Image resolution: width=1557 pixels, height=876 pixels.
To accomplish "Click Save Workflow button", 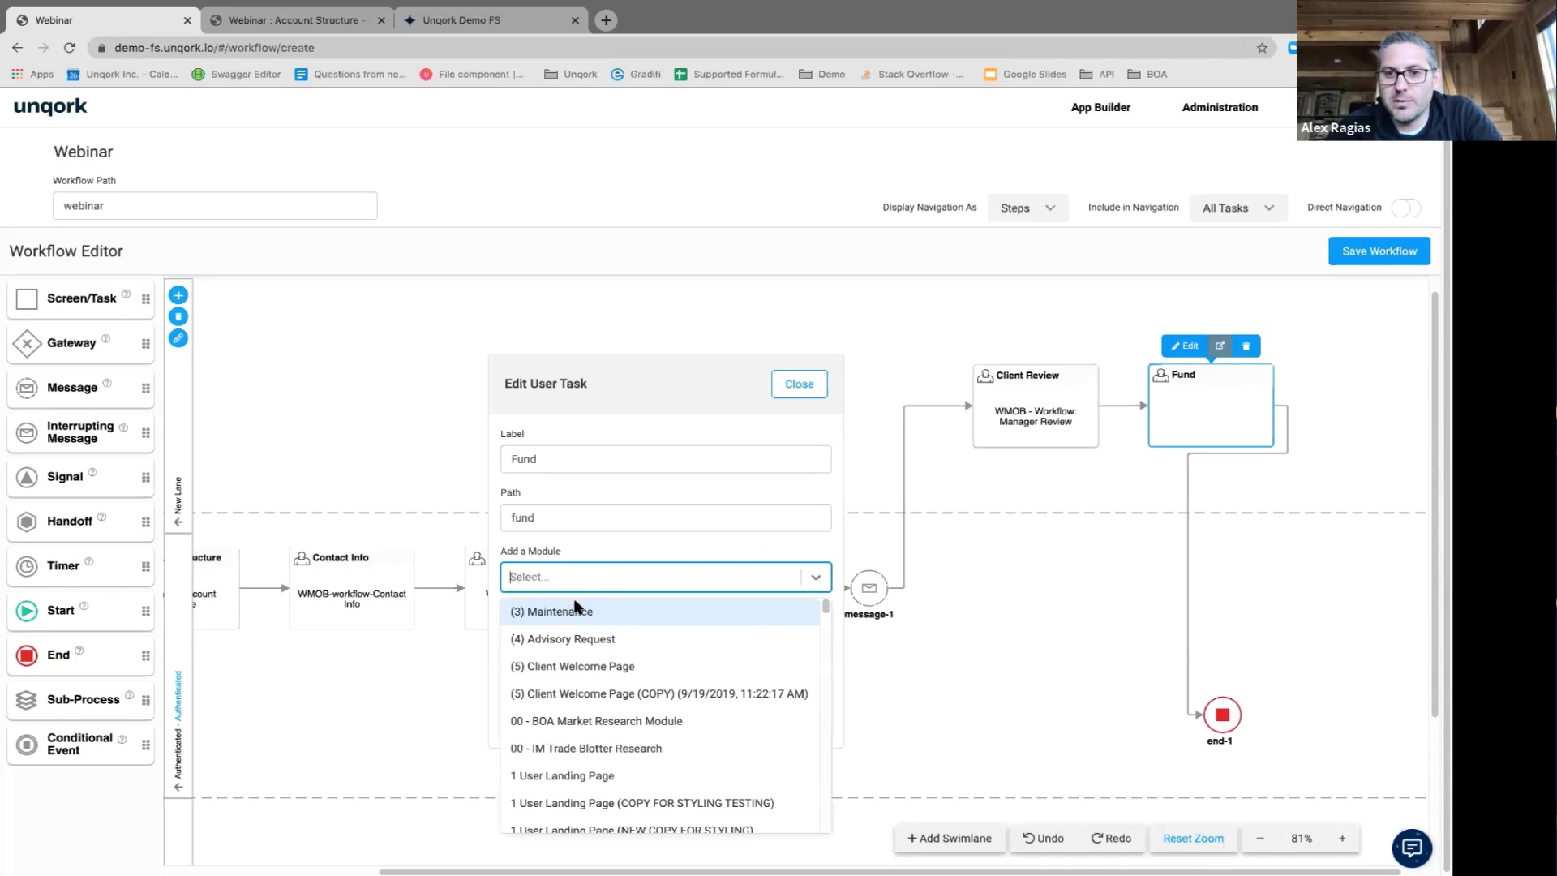I will [x=1379, y=251].
